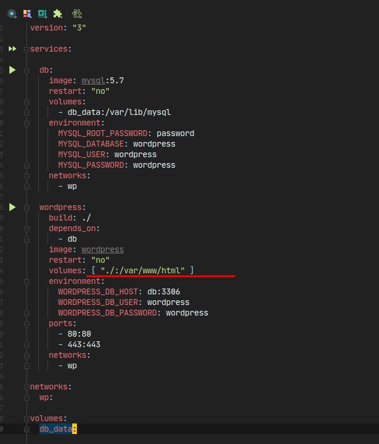The image size is (379, 444).
Task: Open the teal droplet panel toolbar dropdown
Action: click(x=42, y=13)
